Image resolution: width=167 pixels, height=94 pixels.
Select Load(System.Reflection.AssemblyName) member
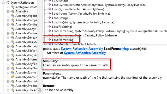coord(78,9)
